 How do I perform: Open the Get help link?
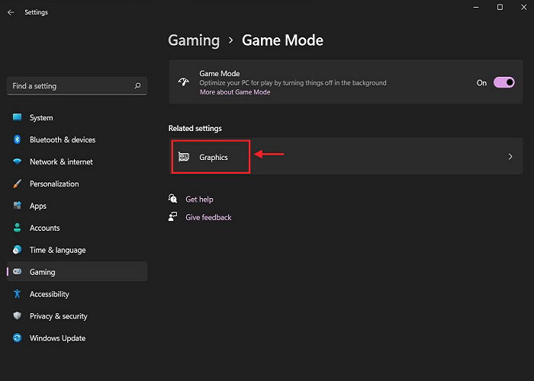[199, 200]
